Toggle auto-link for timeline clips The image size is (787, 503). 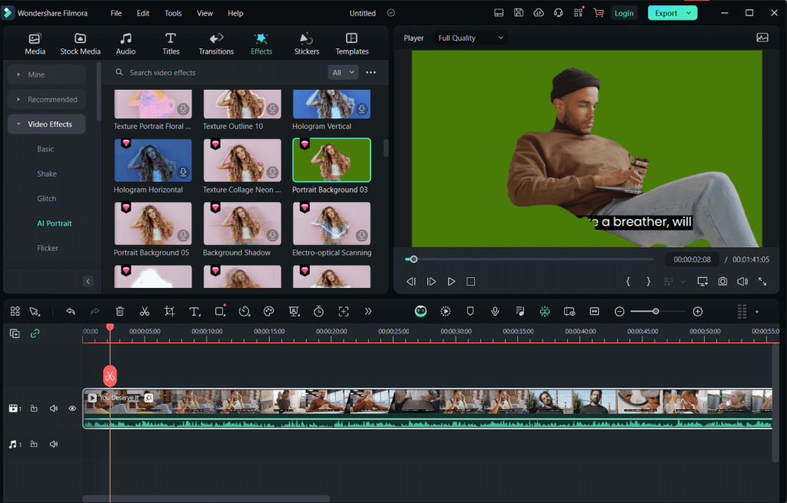[x=35, y=333]
